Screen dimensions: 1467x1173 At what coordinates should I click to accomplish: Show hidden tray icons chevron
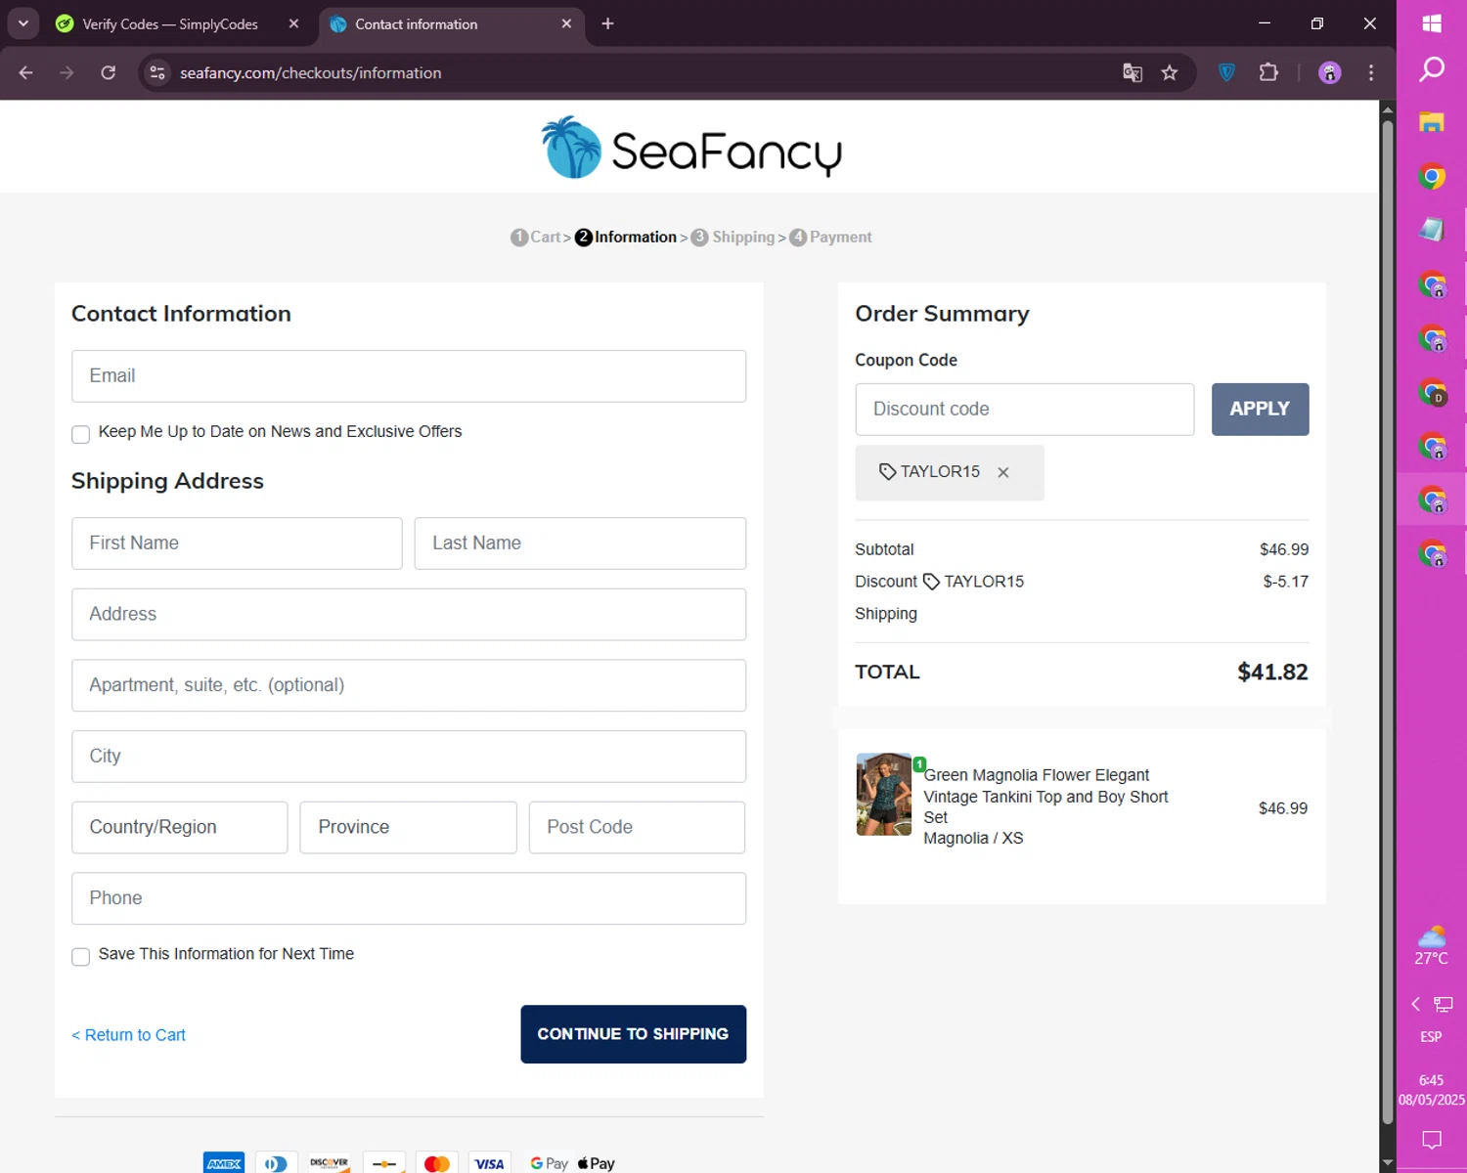click(1415, 1004)
